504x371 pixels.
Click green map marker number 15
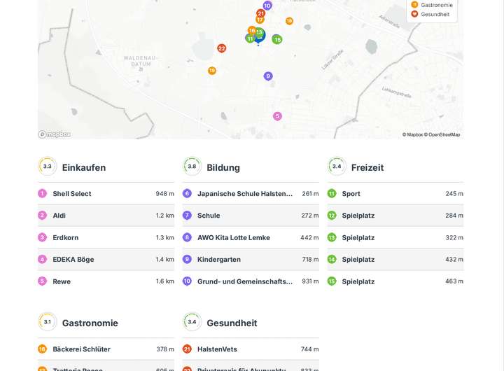tap(277, 40)
